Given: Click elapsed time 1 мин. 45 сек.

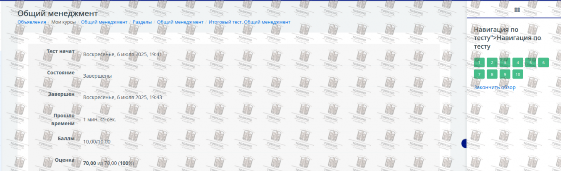Looking at the screenshot, I should click(x=100, y=119).
